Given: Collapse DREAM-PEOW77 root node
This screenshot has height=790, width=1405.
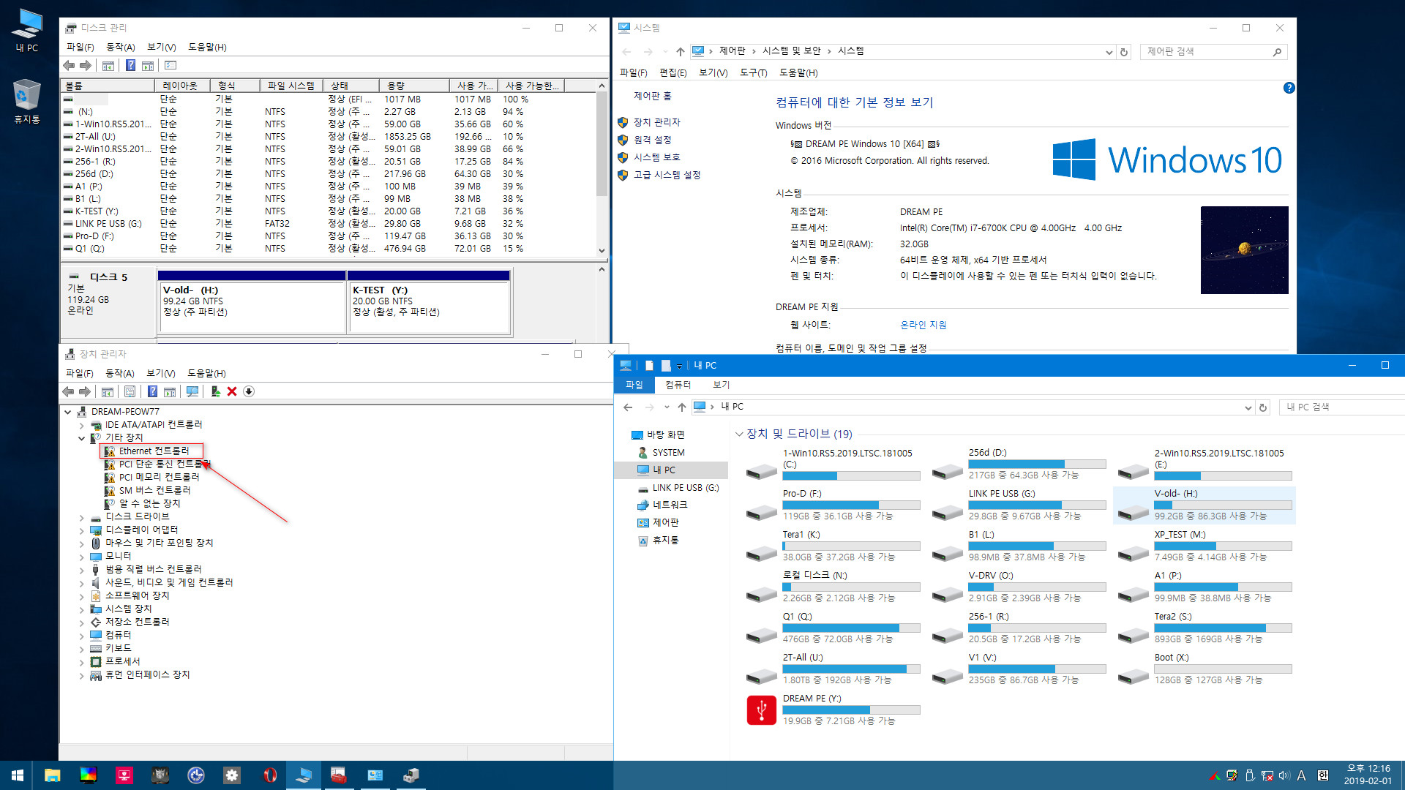Looking at the screenshot, I should tap(68, 412).
